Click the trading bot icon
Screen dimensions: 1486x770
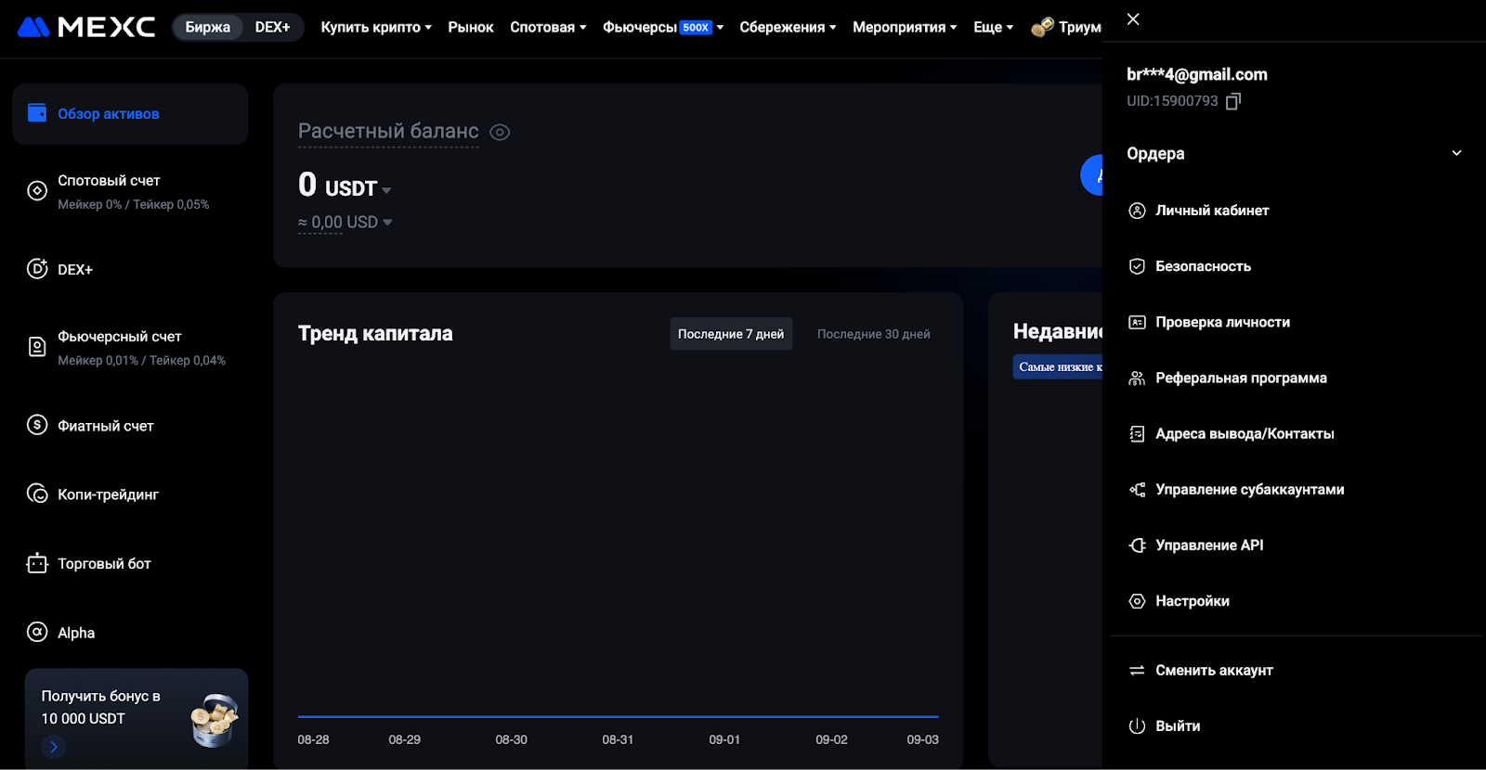tap(37, 563)
